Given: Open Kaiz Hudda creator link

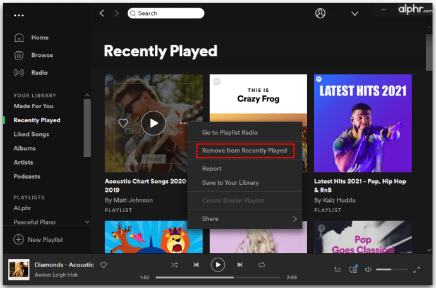Looking at the screenshot, I should 339,200.
